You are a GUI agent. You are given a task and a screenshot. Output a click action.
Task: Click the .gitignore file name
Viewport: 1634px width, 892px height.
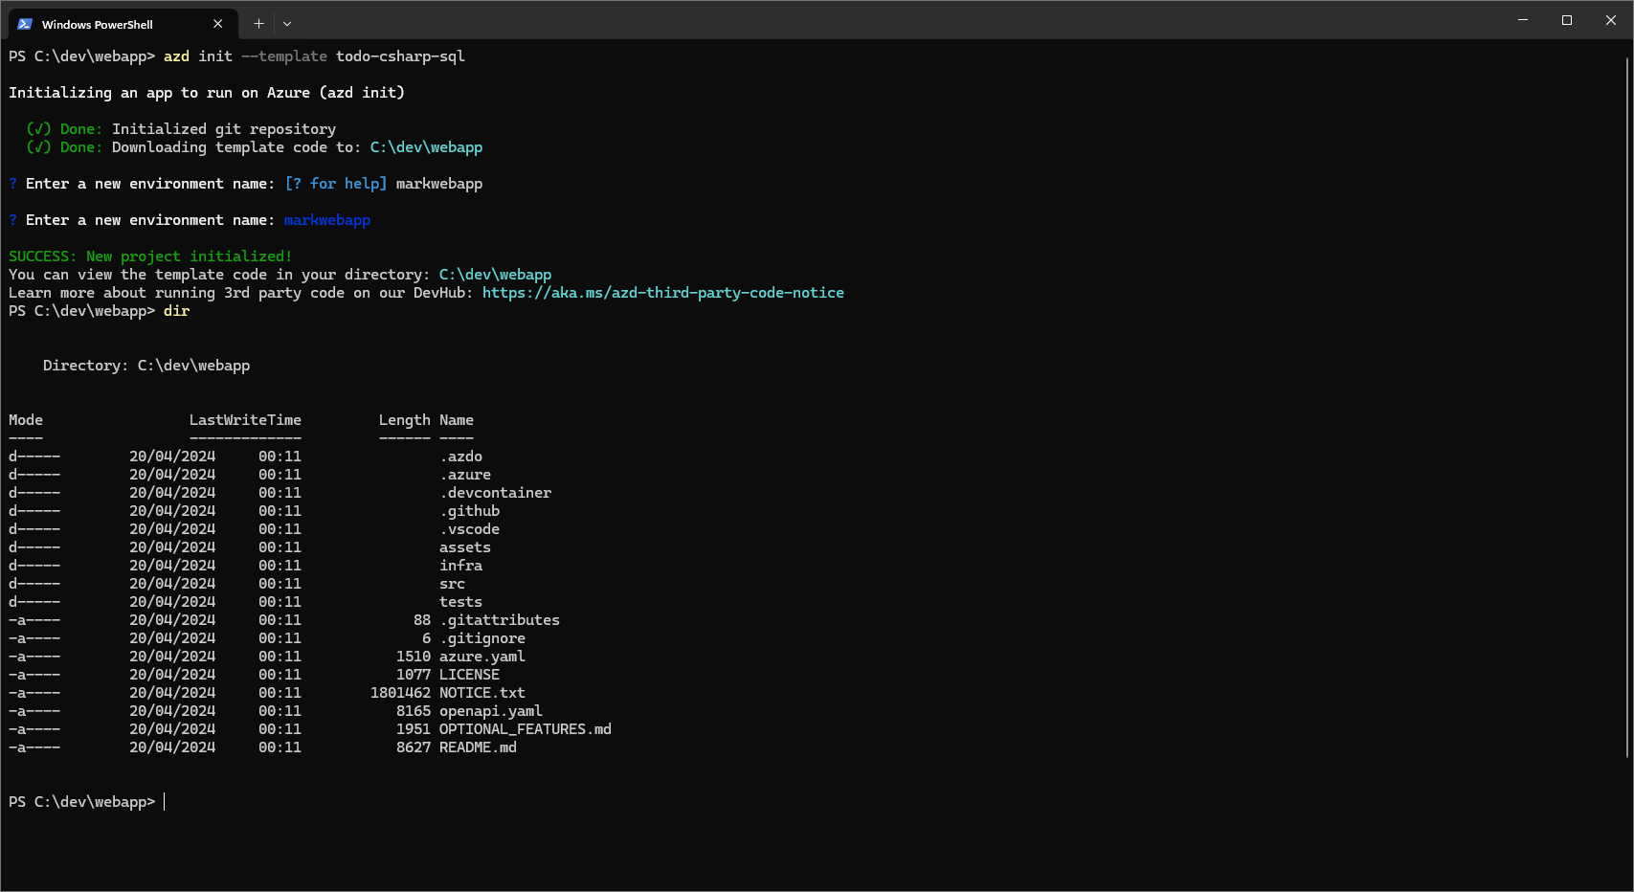tap(482, 638)
